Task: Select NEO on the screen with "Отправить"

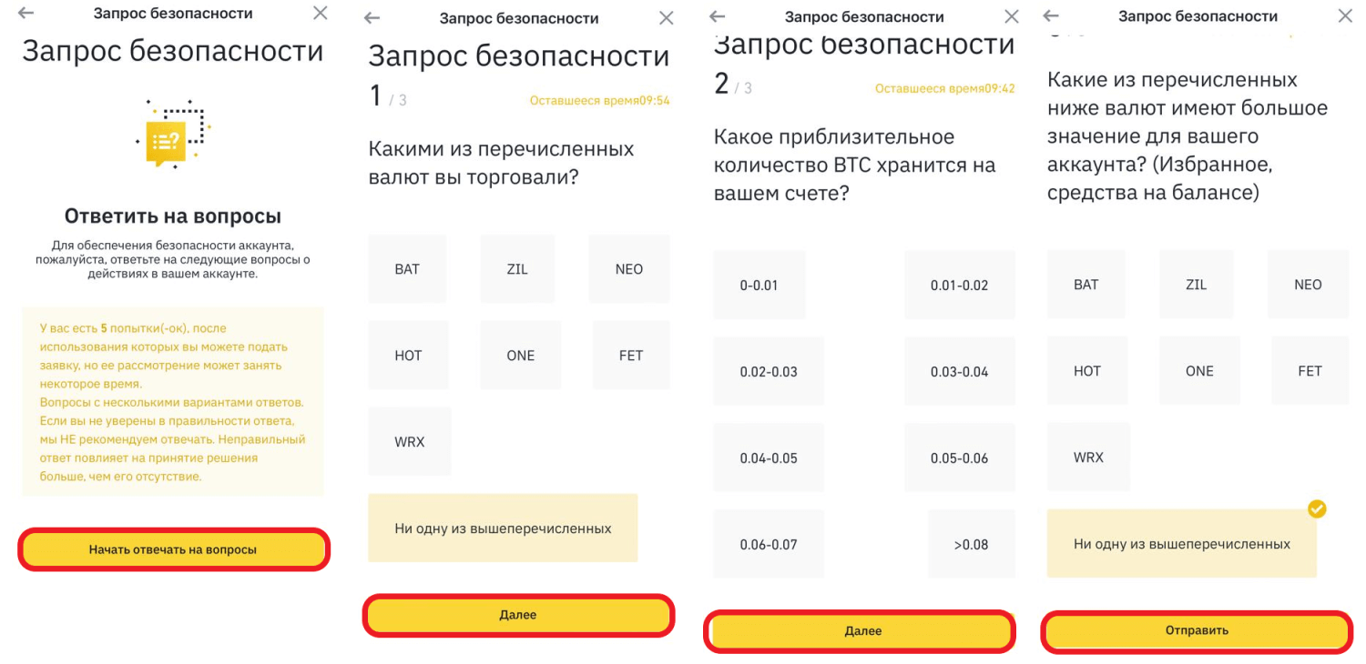Action: [1308, 285]
